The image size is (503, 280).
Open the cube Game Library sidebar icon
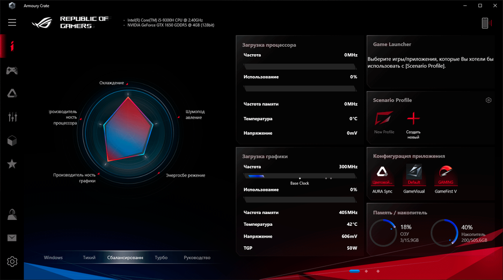click(12, 141)
